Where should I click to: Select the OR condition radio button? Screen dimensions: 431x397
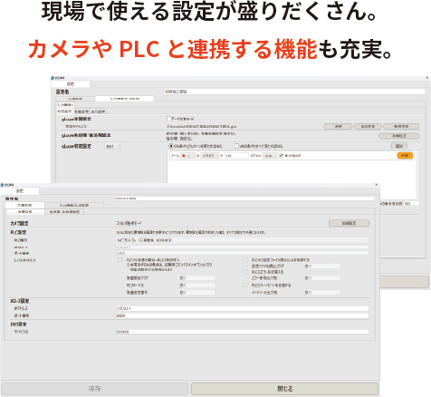[171, 146]
